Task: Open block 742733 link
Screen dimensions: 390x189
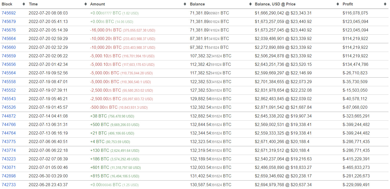Action: click(9, 185)
